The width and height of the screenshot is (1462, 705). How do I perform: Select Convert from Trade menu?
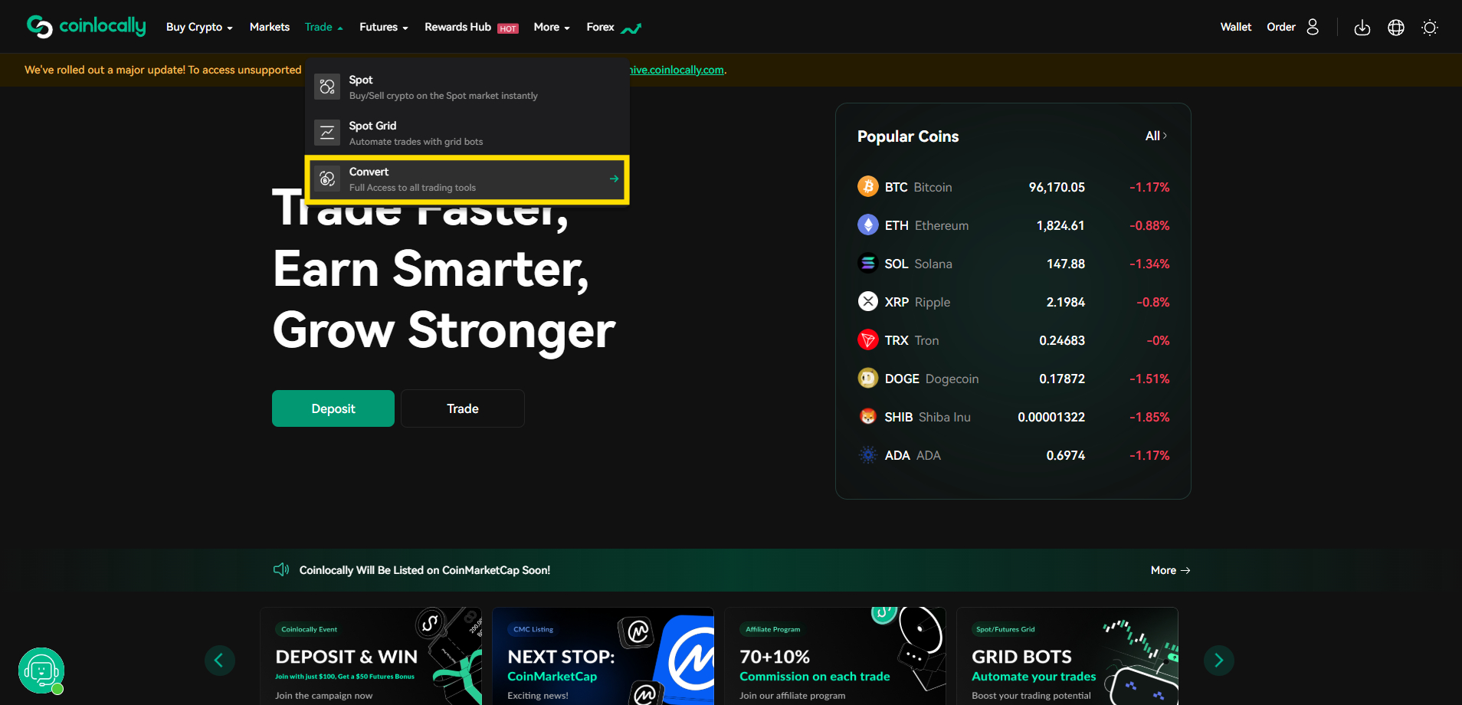(467, 179)
